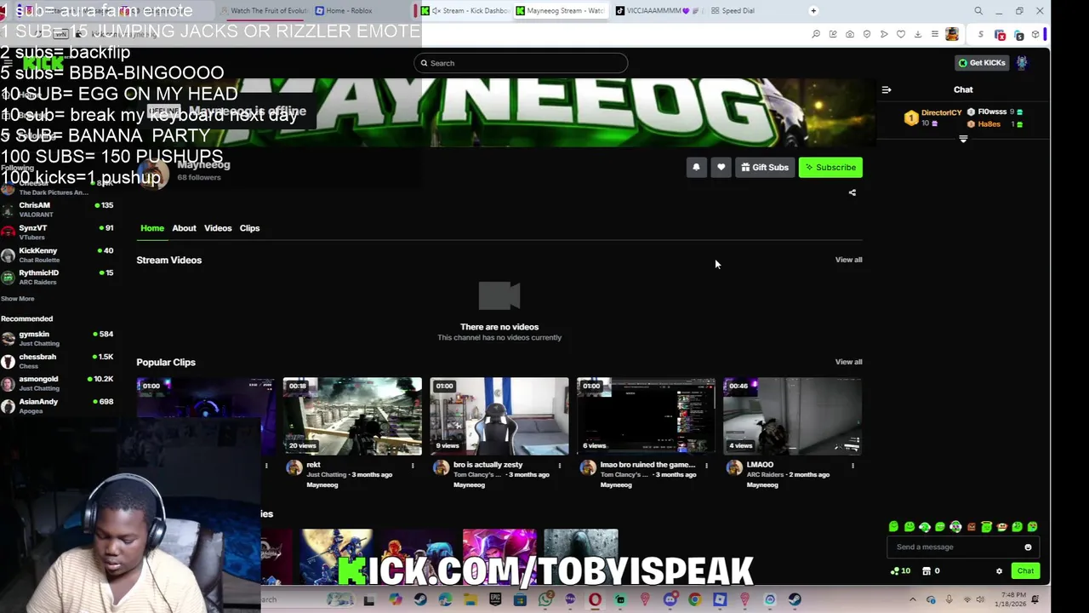Open recommended channel chessbrah
The image size is (1089, 613).
57,361
